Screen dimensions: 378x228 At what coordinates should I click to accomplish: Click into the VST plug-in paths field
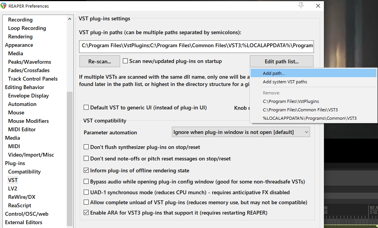pos(196,46)
